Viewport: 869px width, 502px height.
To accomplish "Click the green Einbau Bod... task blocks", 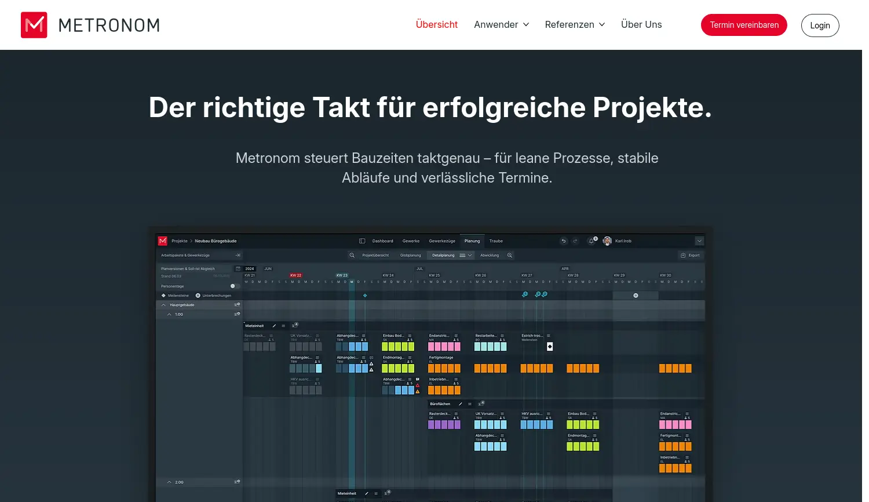I will click(398, 347).
